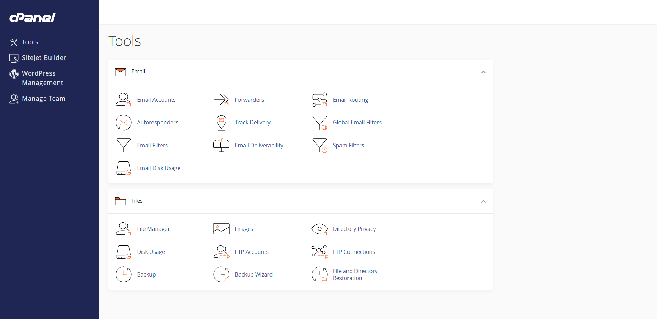Click the Files section header title
Screen dimensions: 657x319
point(137,201)
